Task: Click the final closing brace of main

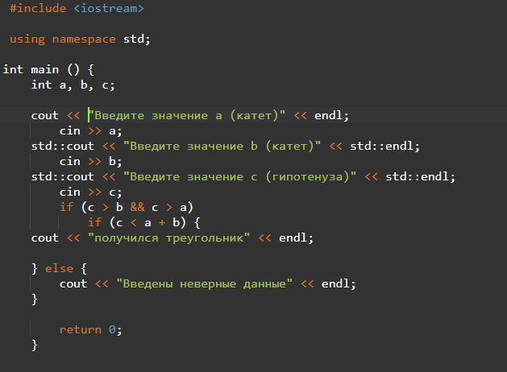Action: tap(35, 345)
